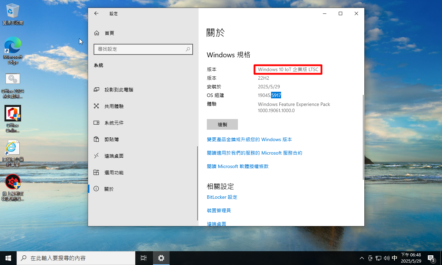Open the Microsoft 服務合約 link
Image resolution: width=442 pixels, height=265 pixels.
pyautogui.click(x=254, y=153)
